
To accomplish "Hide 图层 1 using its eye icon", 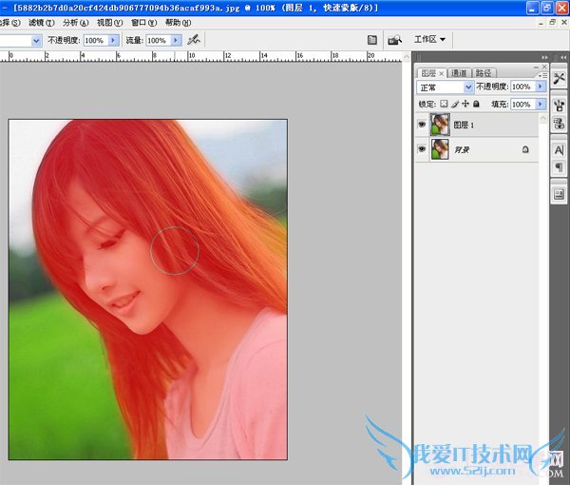I will pyautogui.click(x=422, y=124).
